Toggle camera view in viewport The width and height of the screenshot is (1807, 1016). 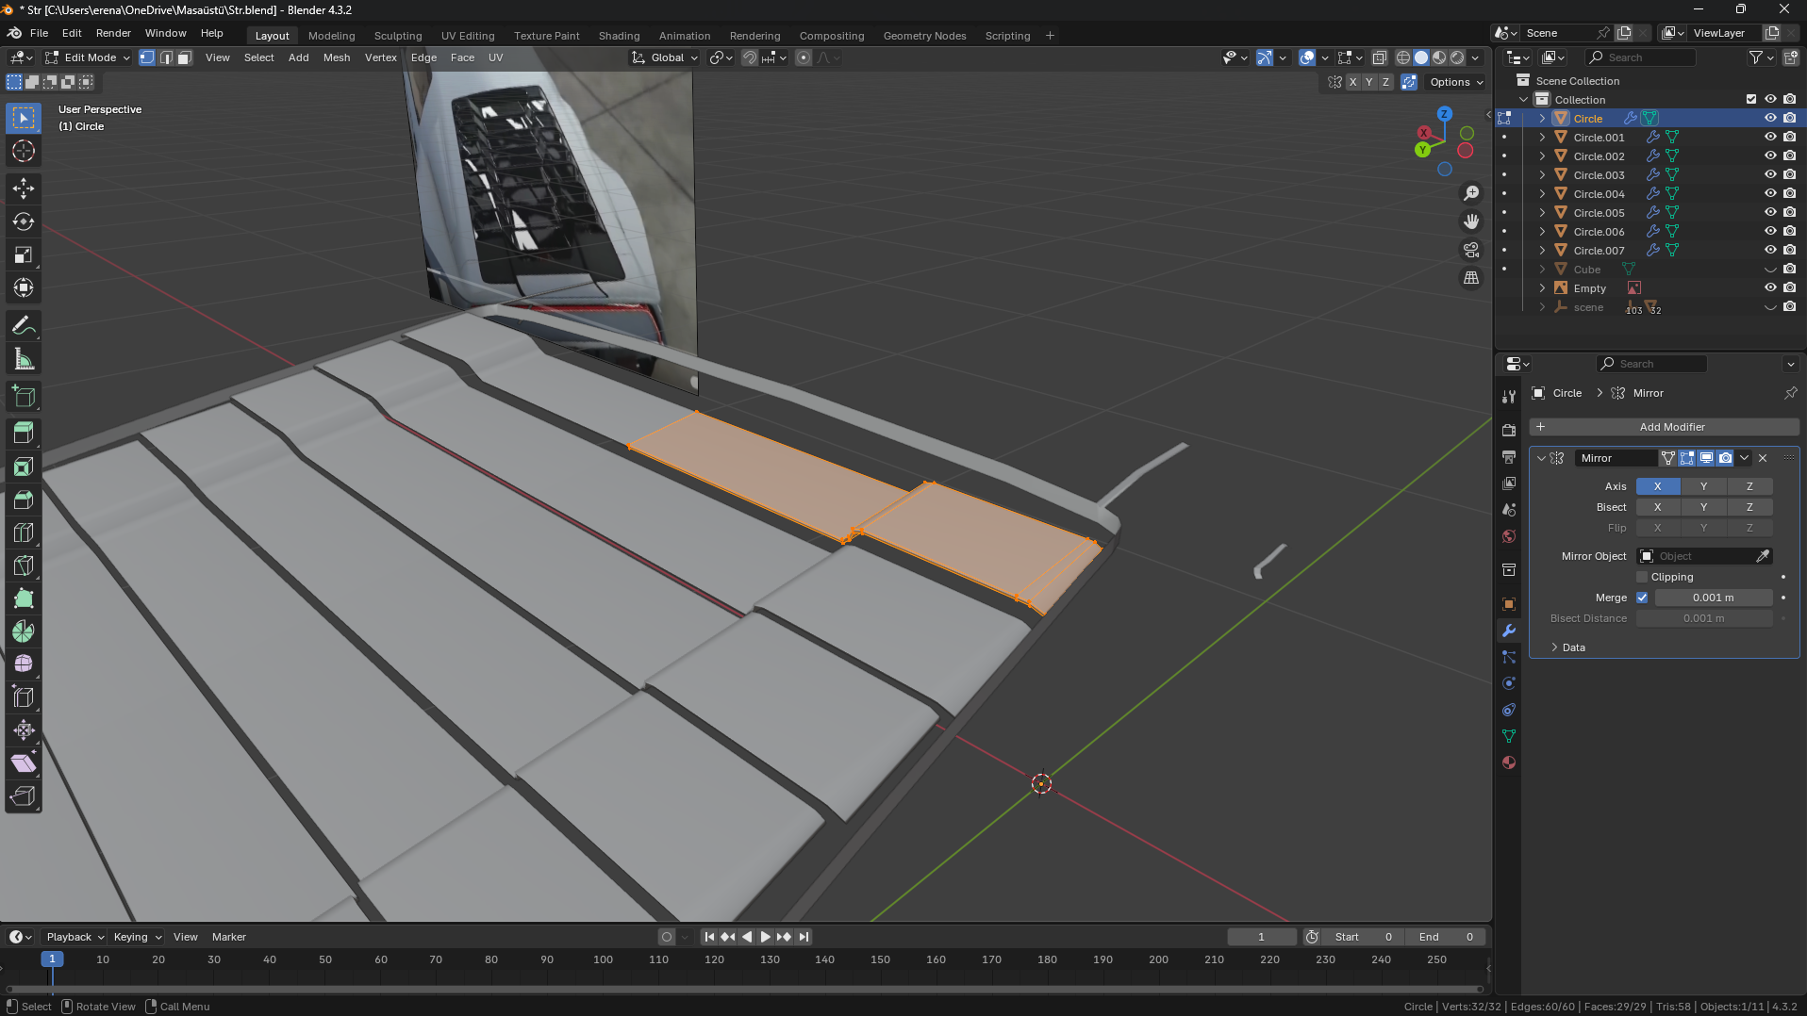(x=1470, y=250)
